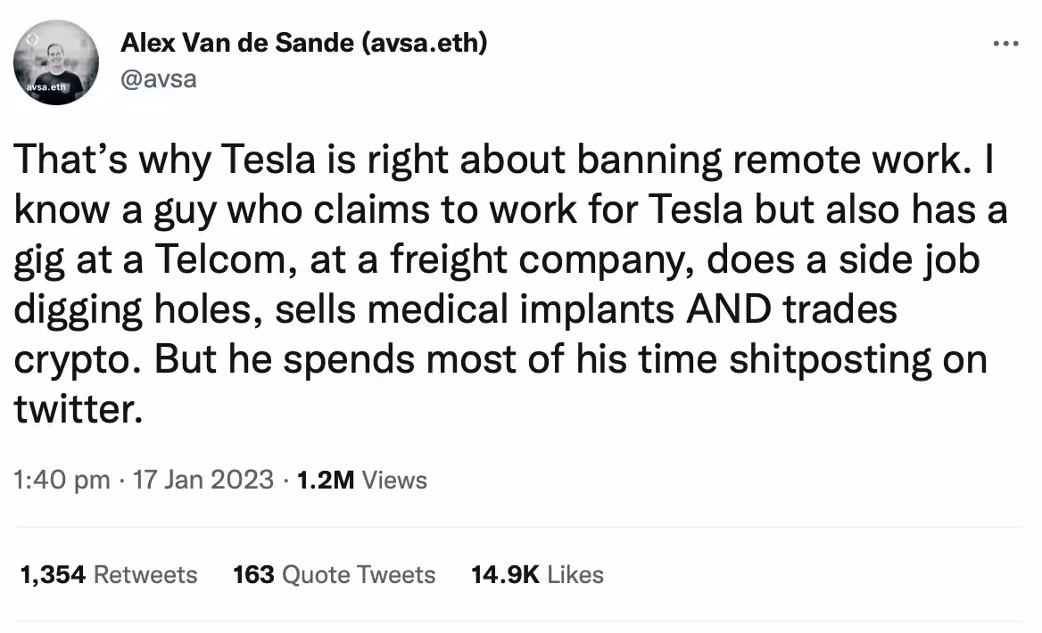This screenshot has width=1042, height=633.
Task: Click the 1:40 pm timestamp
Action: click(62, 480)
